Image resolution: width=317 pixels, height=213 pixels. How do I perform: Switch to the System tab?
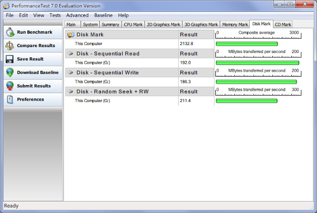pyautogui.click(x=90, y=24)
